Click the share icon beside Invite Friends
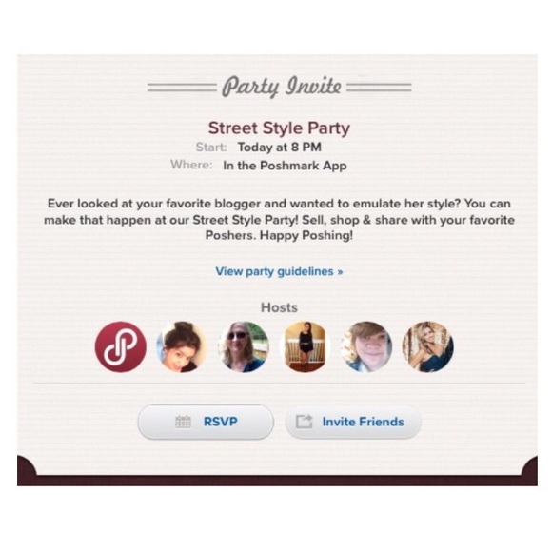The height and width of the screenshot is (552, 552). tap(305, 422)
